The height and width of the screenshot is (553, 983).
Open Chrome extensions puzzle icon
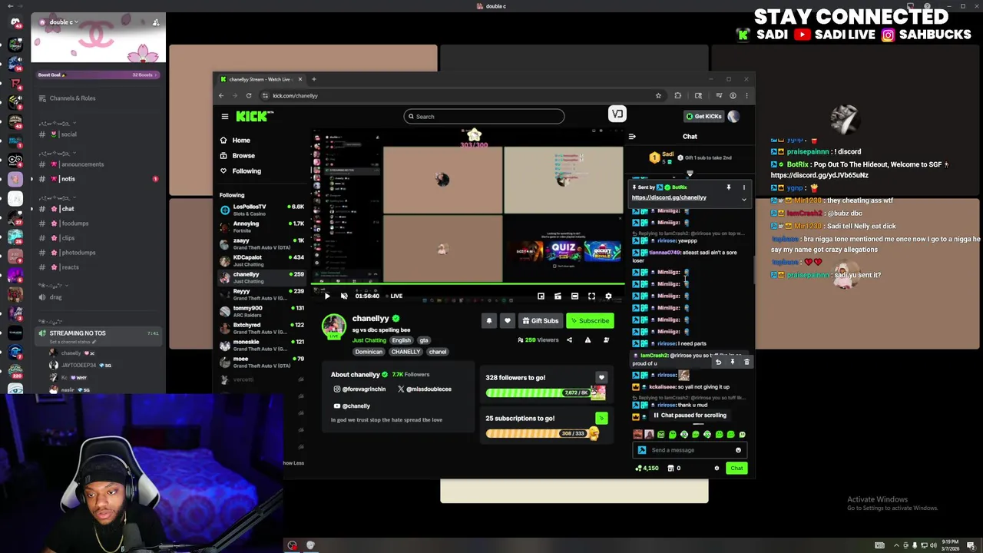(677, 96)
